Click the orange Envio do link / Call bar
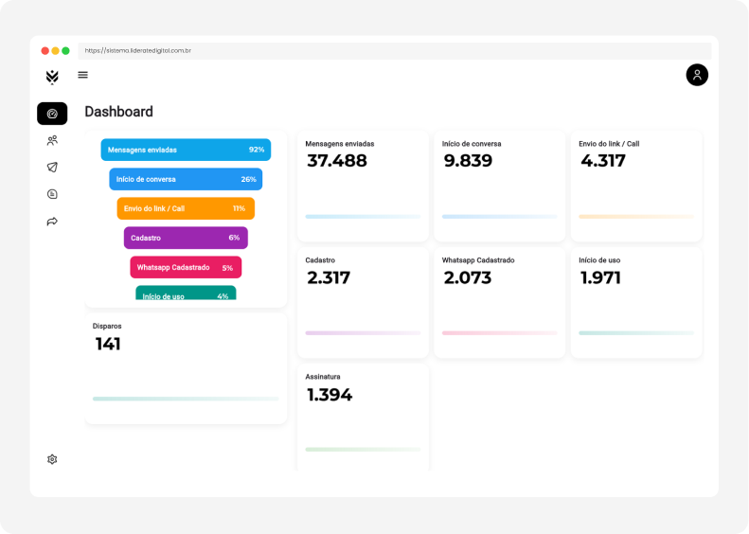The width and height of the screenshot is (749, 534). click(186, 208)
